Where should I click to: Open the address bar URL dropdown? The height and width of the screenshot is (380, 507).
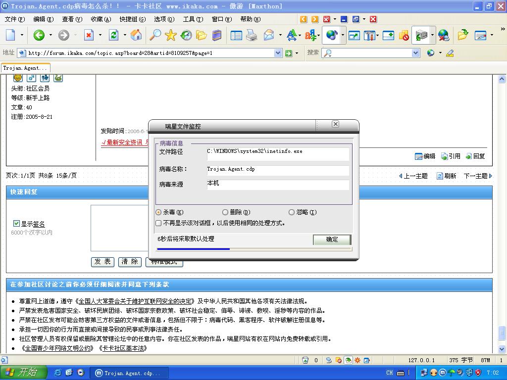[278, 53]
